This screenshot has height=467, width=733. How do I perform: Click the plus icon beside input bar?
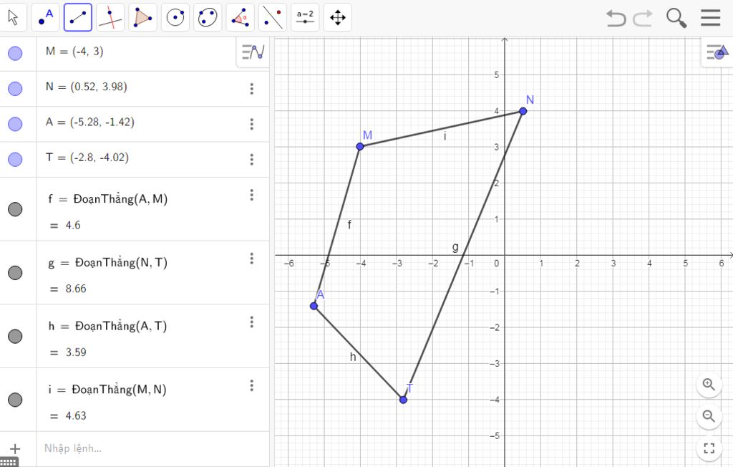tap(15, 449)
